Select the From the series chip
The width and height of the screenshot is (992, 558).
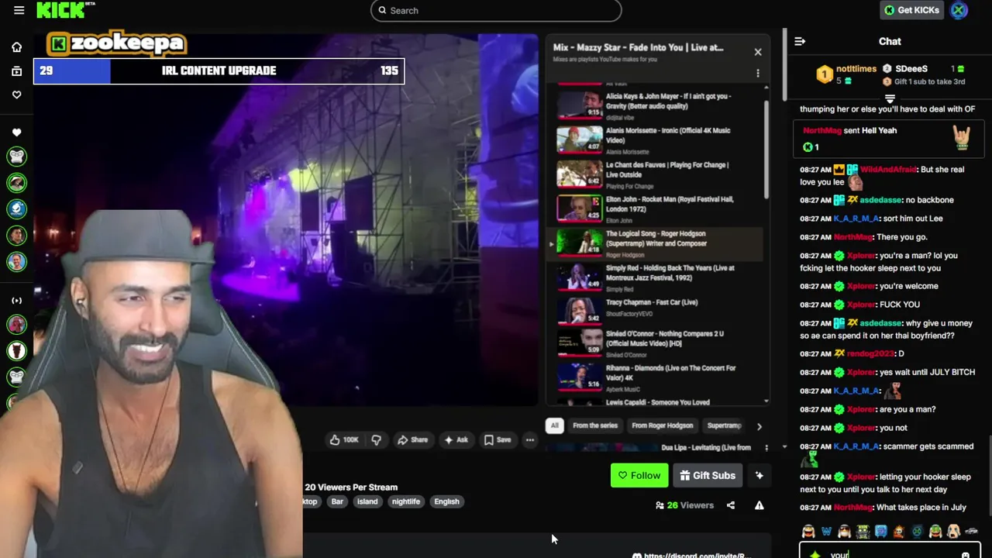tap(595, 425)
